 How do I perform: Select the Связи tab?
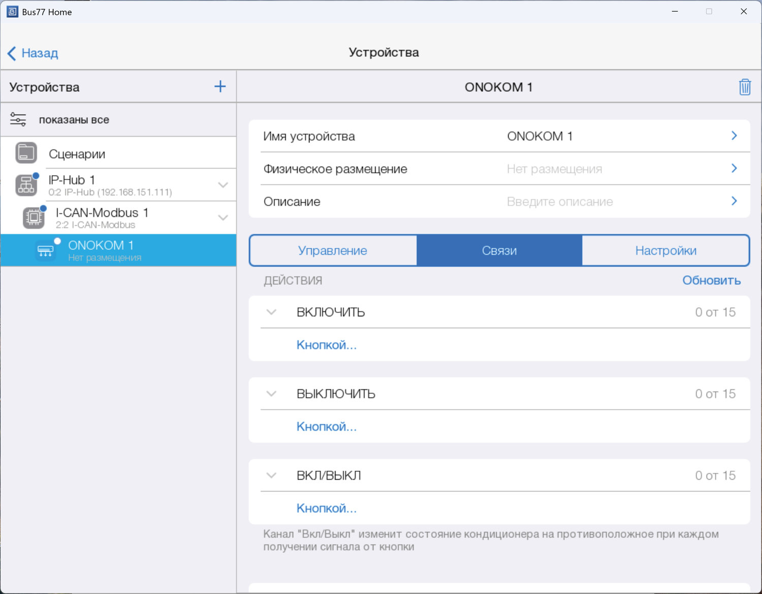click(x=499, y=250)
